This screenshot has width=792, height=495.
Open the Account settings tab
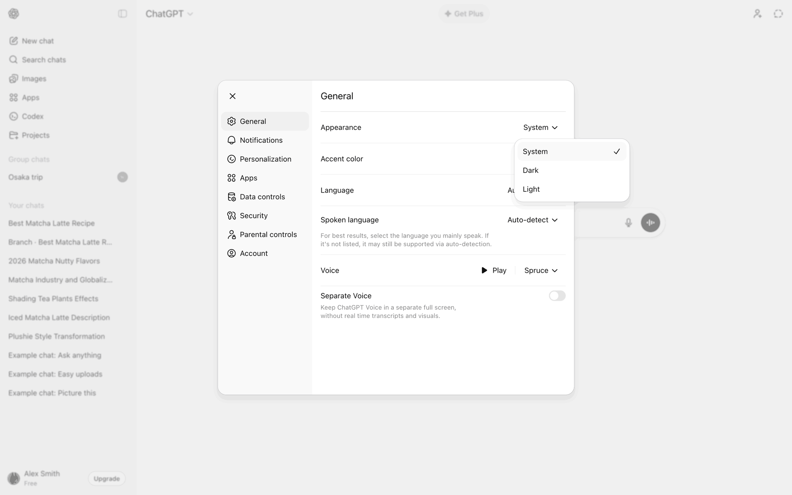pos(265,253)
